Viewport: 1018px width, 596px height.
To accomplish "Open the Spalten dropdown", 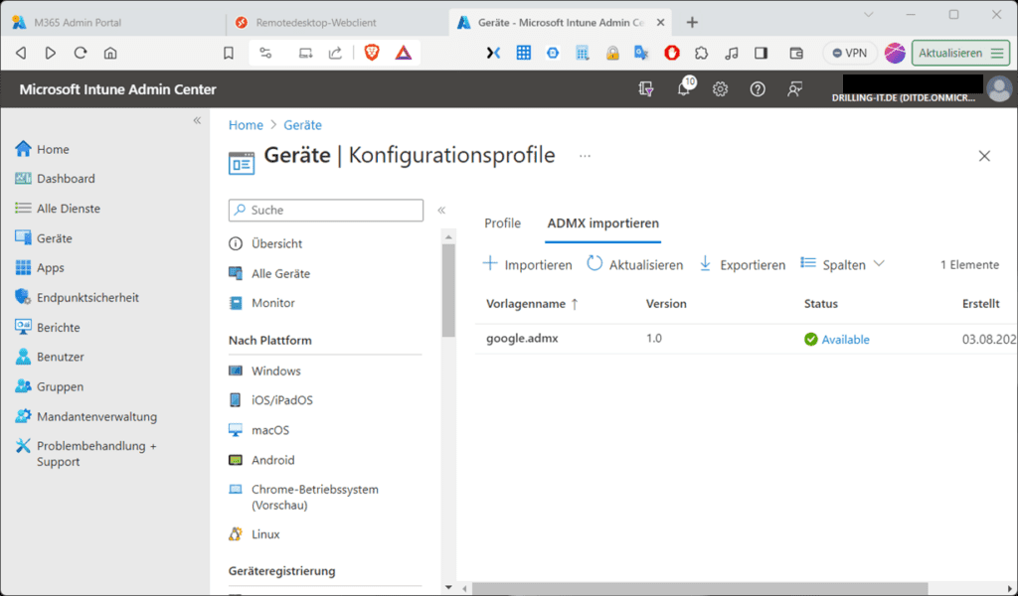I will 842,264.
